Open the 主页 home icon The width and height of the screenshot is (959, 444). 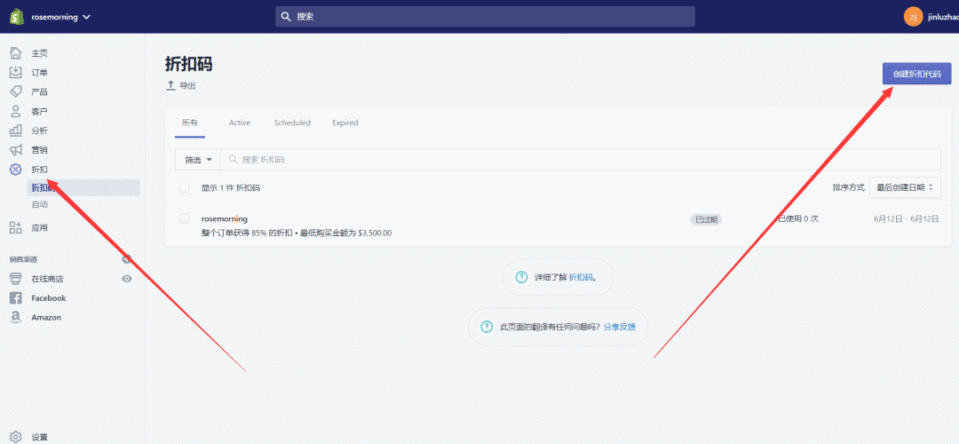[16, 53]
